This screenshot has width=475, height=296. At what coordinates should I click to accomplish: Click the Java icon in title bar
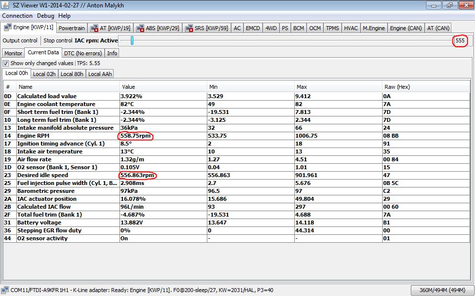(x=5, y=5)
